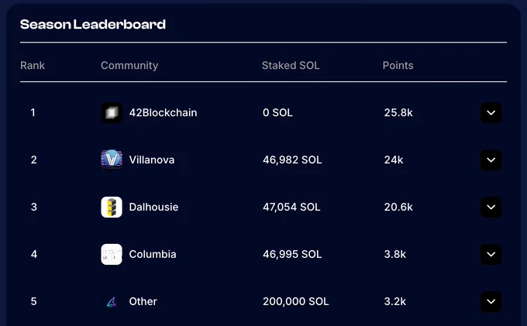Select the Columbia community name
The image size is (527, 326).
pos(153,254)
